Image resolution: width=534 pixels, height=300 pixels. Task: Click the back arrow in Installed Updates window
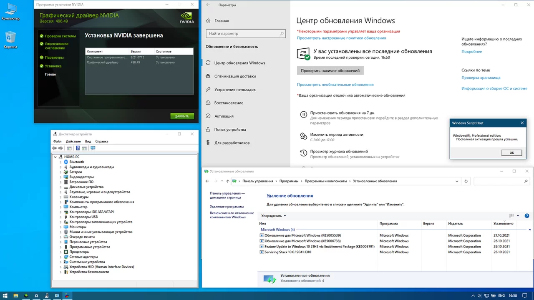click(207, 181)
